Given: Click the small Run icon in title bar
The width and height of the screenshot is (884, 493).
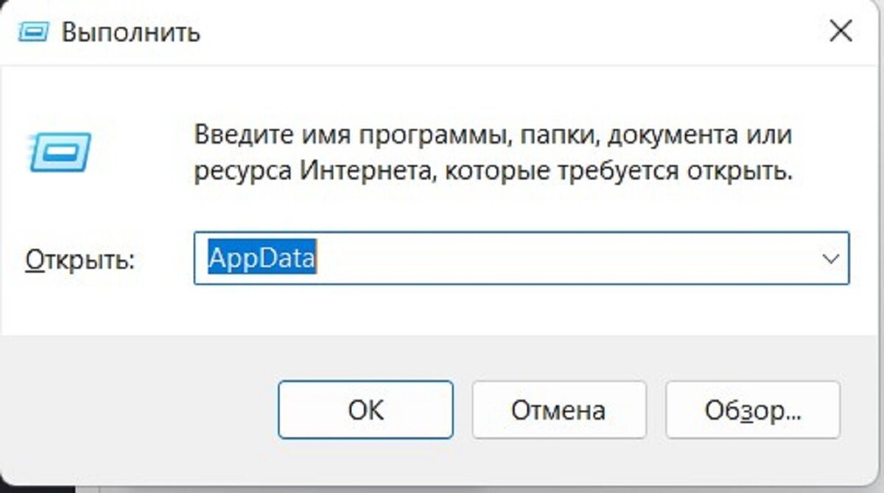Looking at the screenshot, I should [32, 32].
